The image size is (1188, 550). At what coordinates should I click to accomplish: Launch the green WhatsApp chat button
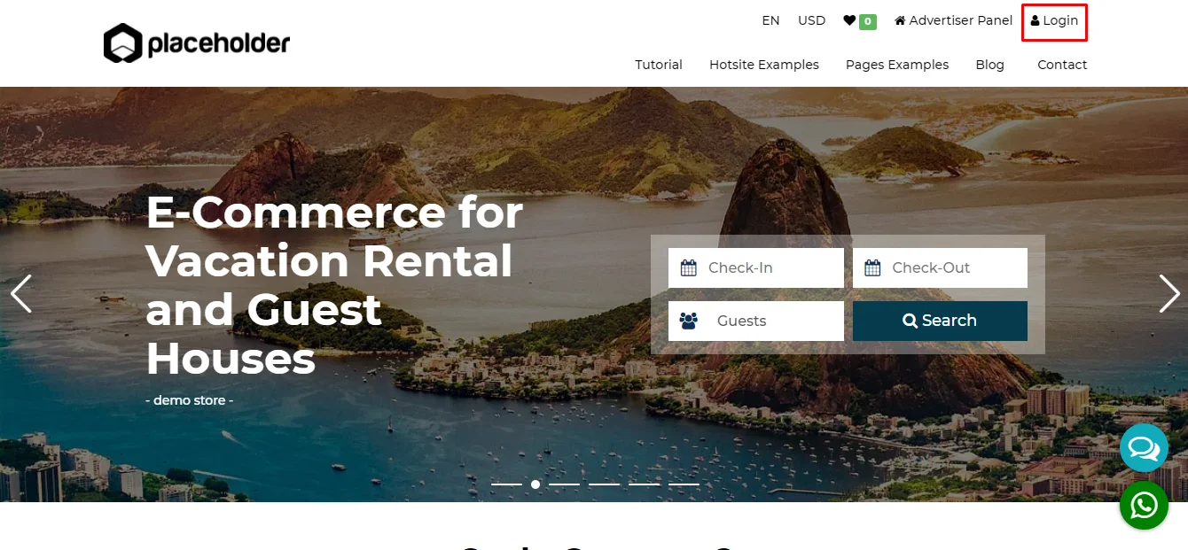click(x=1144, y=506)
